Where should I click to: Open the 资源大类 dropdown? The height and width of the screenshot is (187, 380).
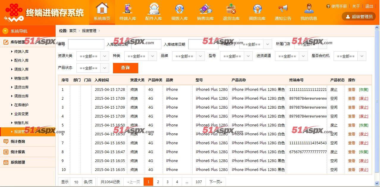click(93, 56)
